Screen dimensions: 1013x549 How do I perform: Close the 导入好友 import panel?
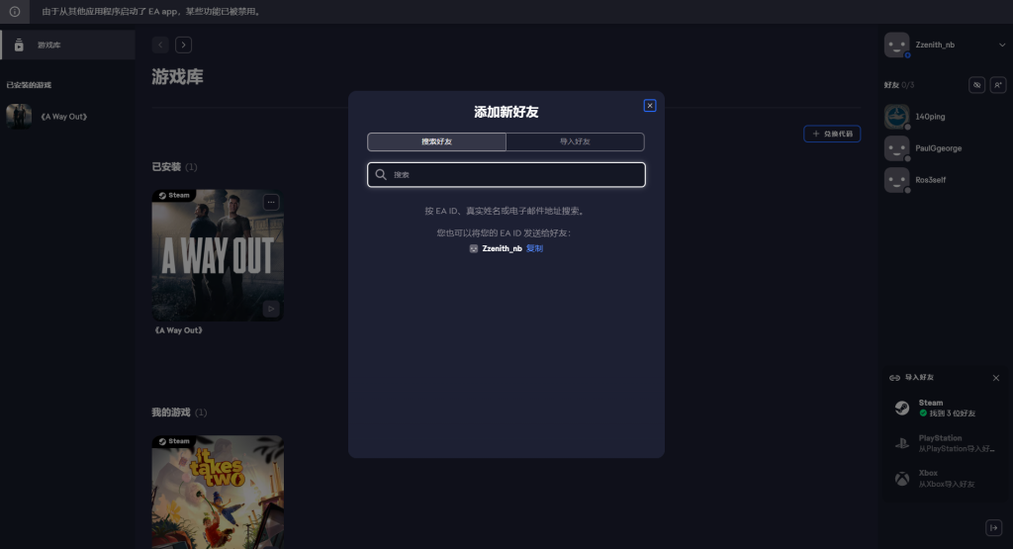click(x=995, y=378)
